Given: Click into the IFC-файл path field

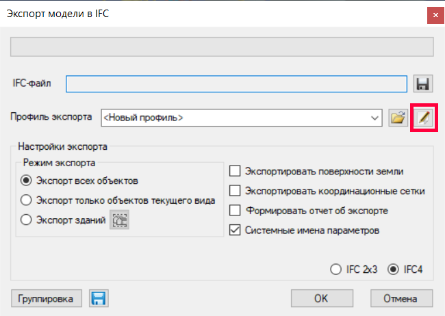Looking at the screenshot, I should [236, 83].
